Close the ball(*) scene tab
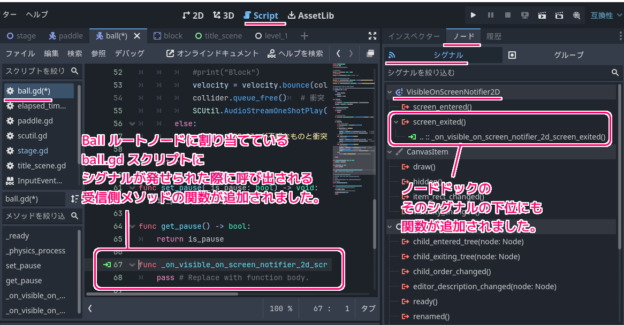The image size is (624, 325). (137, 36)
